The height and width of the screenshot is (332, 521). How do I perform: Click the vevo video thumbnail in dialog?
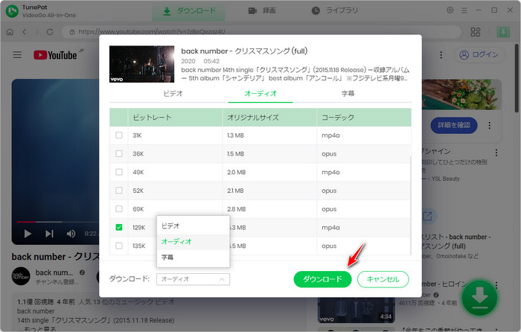pyautogui.click(x=142, y=64)
